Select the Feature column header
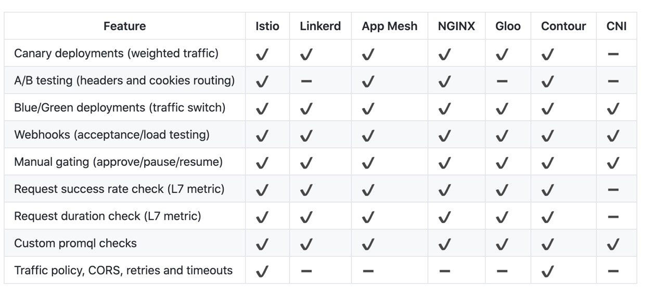666x292 pixels. (x=124, y=26)
